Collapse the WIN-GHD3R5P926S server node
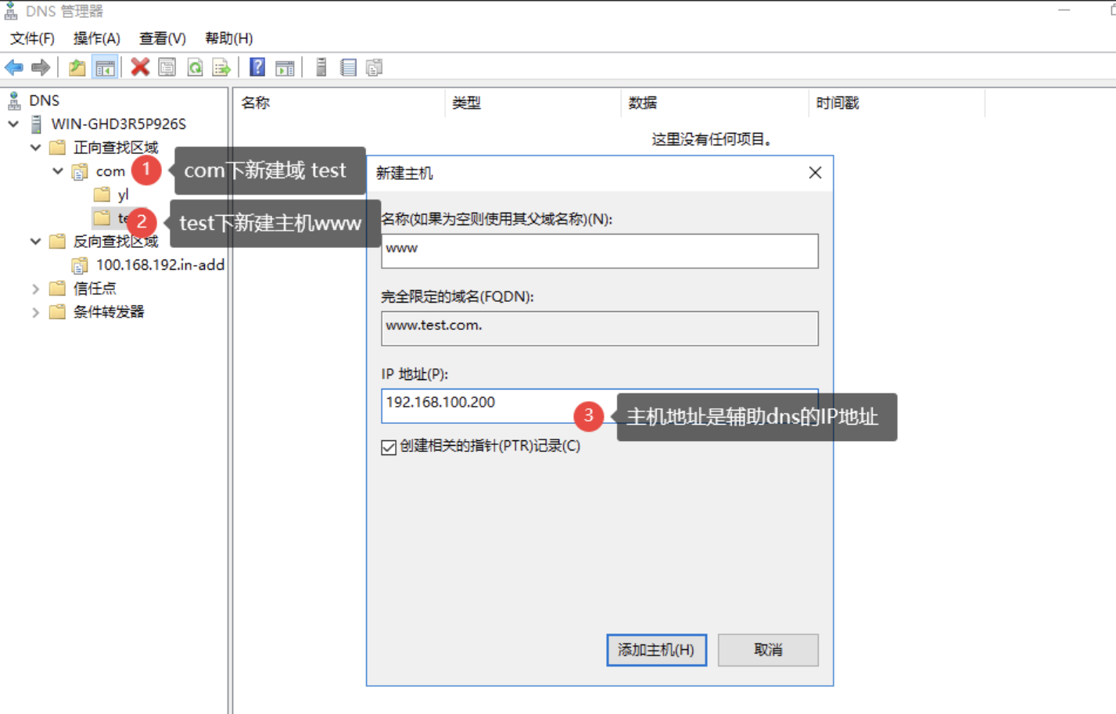1116x714 pixels. point(13,124)
